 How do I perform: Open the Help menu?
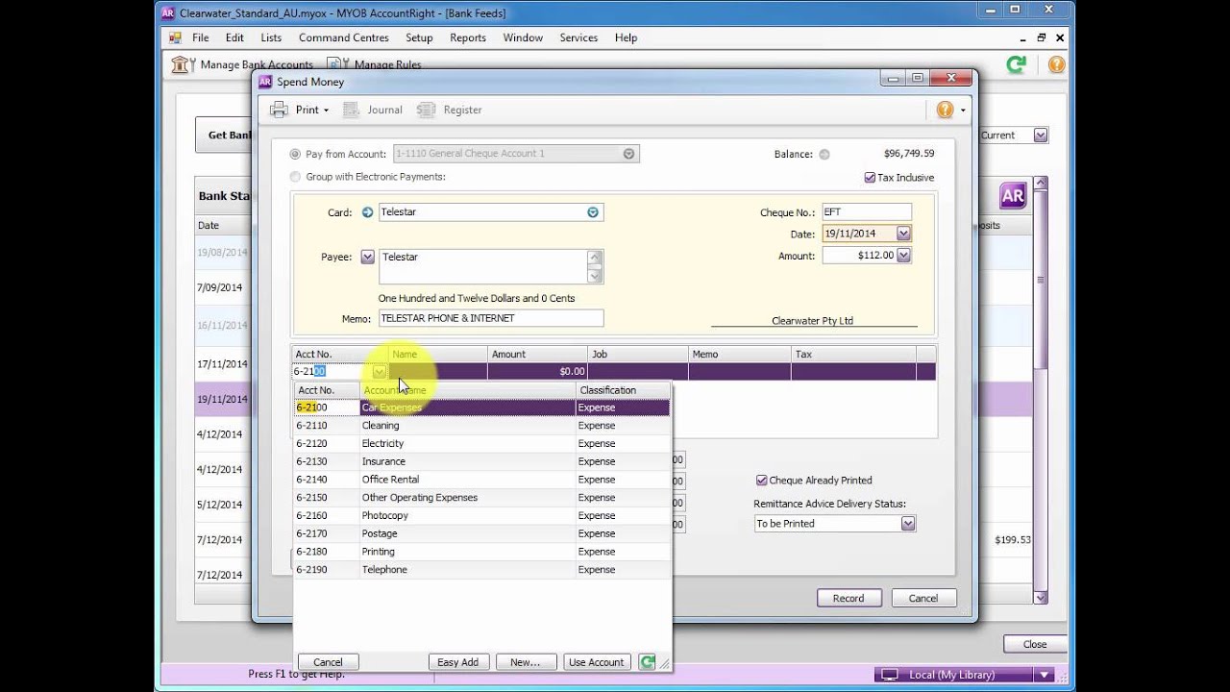[626, 37]
